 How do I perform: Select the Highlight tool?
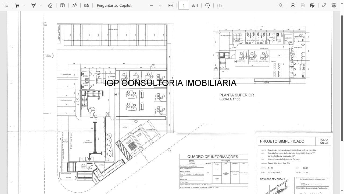pos(17,5)
